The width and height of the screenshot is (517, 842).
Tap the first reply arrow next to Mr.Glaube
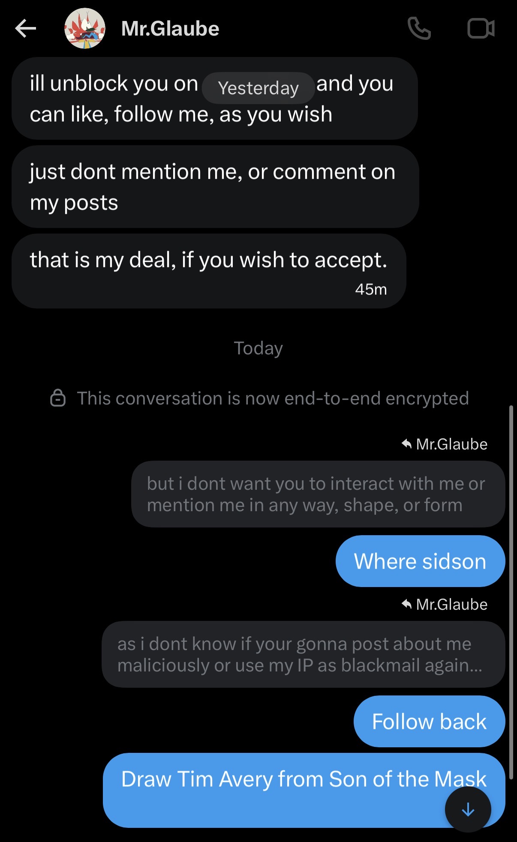406,444
